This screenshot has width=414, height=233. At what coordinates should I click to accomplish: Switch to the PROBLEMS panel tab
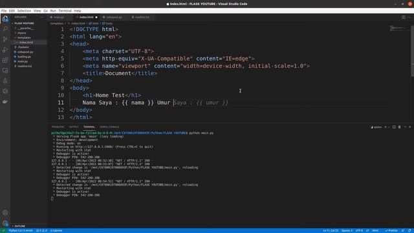pos(58,127)
